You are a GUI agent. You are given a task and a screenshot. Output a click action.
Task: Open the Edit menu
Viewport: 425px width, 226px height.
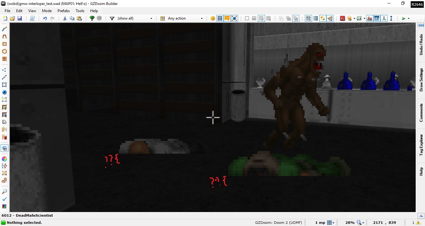click(x=19, y=11)
